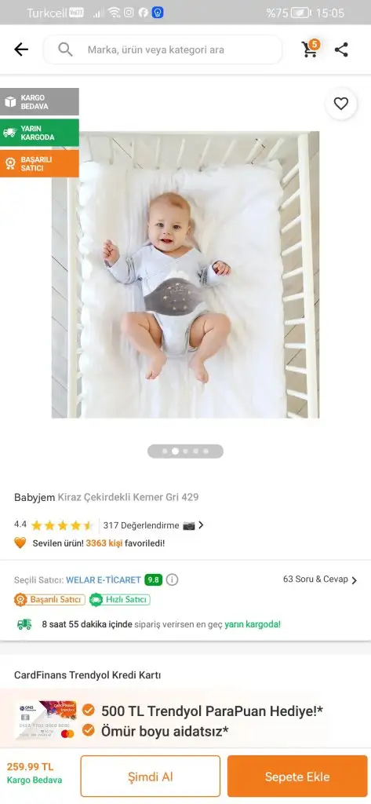This screenshot has width=371, height=804.
Task: Tap the seller info circle icon
Action: point(173,580)
